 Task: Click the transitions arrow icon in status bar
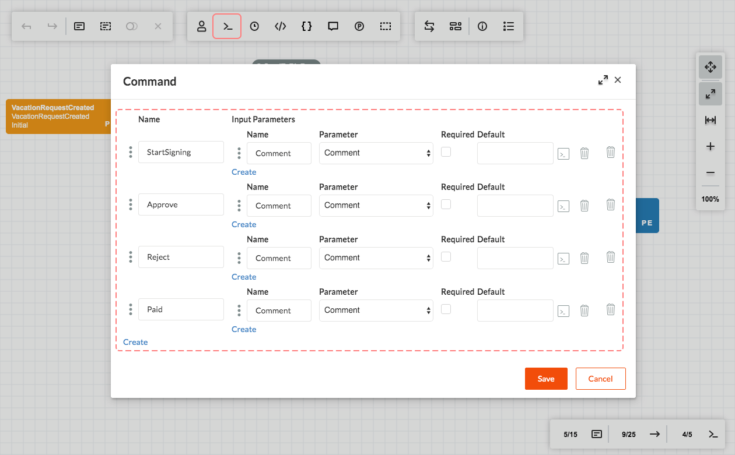pyautogui.click(x=654, y=434)
